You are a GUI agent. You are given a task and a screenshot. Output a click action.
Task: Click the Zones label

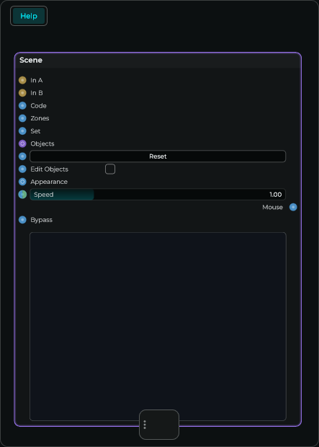pyautogui.click(x=40, y=118)
